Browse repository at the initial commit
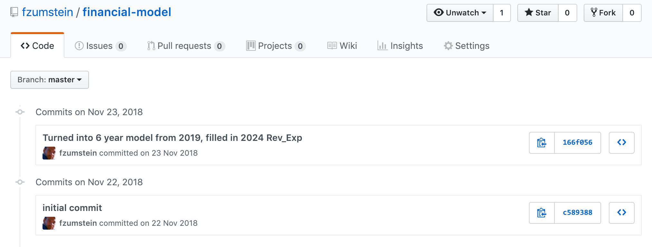Image resolution: width=652 pixels, height=247 pixels. [621, 213]
